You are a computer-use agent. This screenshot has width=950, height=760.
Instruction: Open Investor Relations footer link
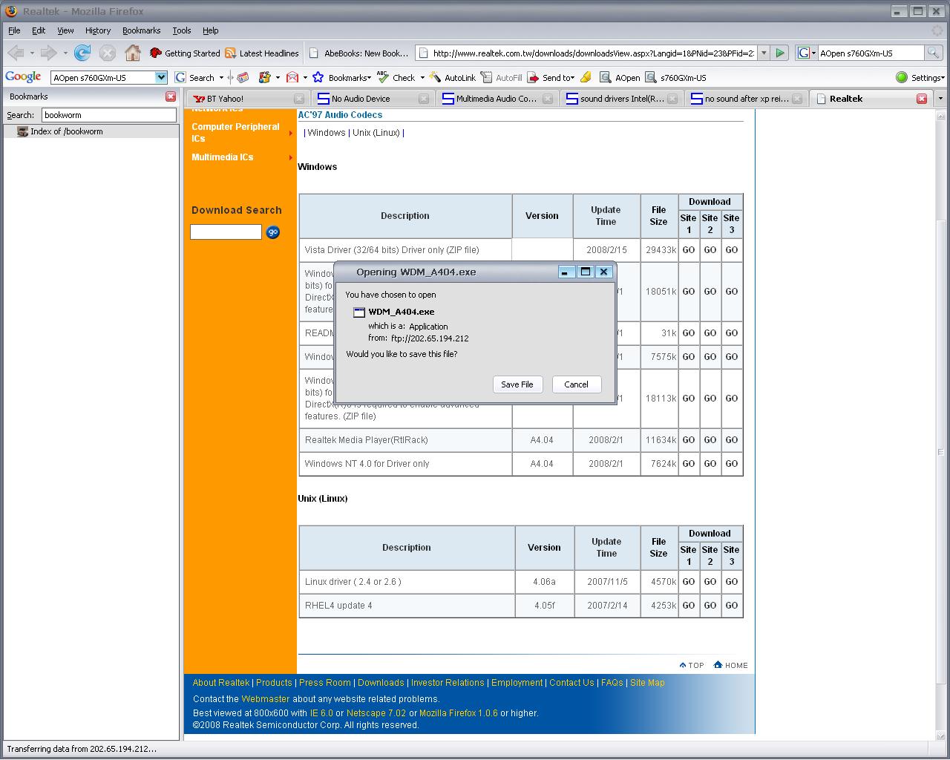click(x=448, y=683)
